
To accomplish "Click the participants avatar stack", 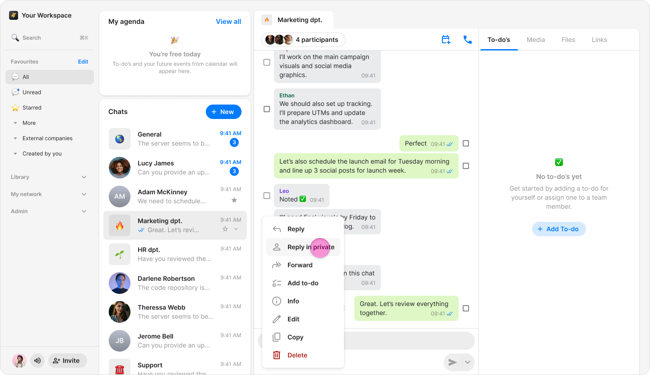I will 279,40.
